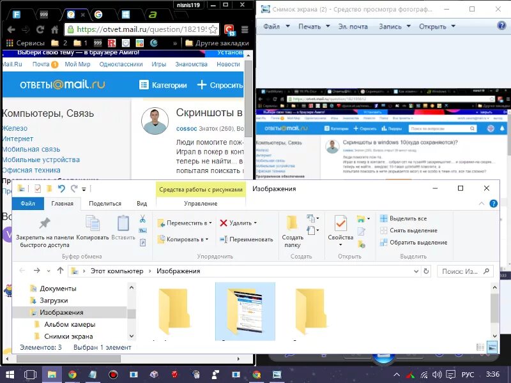Click Обратить выделение in ribbon
511x383 pixels.
tap(413, 243)
